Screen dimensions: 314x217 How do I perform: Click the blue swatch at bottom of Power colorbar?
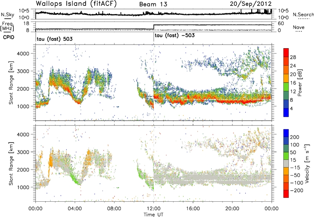(x=286, y=112)
